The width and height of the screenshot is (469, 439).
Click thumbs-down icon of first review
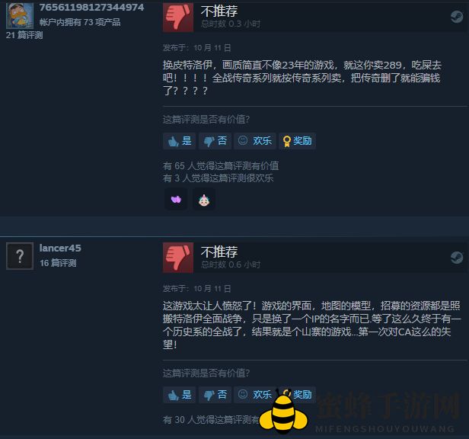(178, 17)
